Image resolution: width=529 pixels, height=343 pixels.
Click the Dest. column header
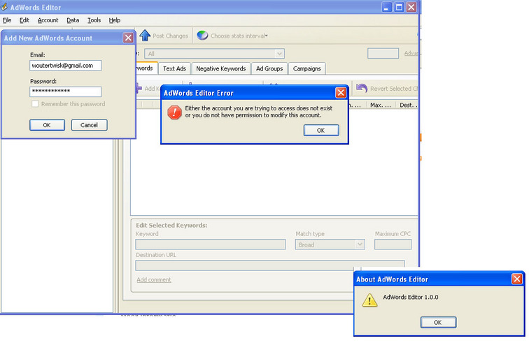point(407,105)
